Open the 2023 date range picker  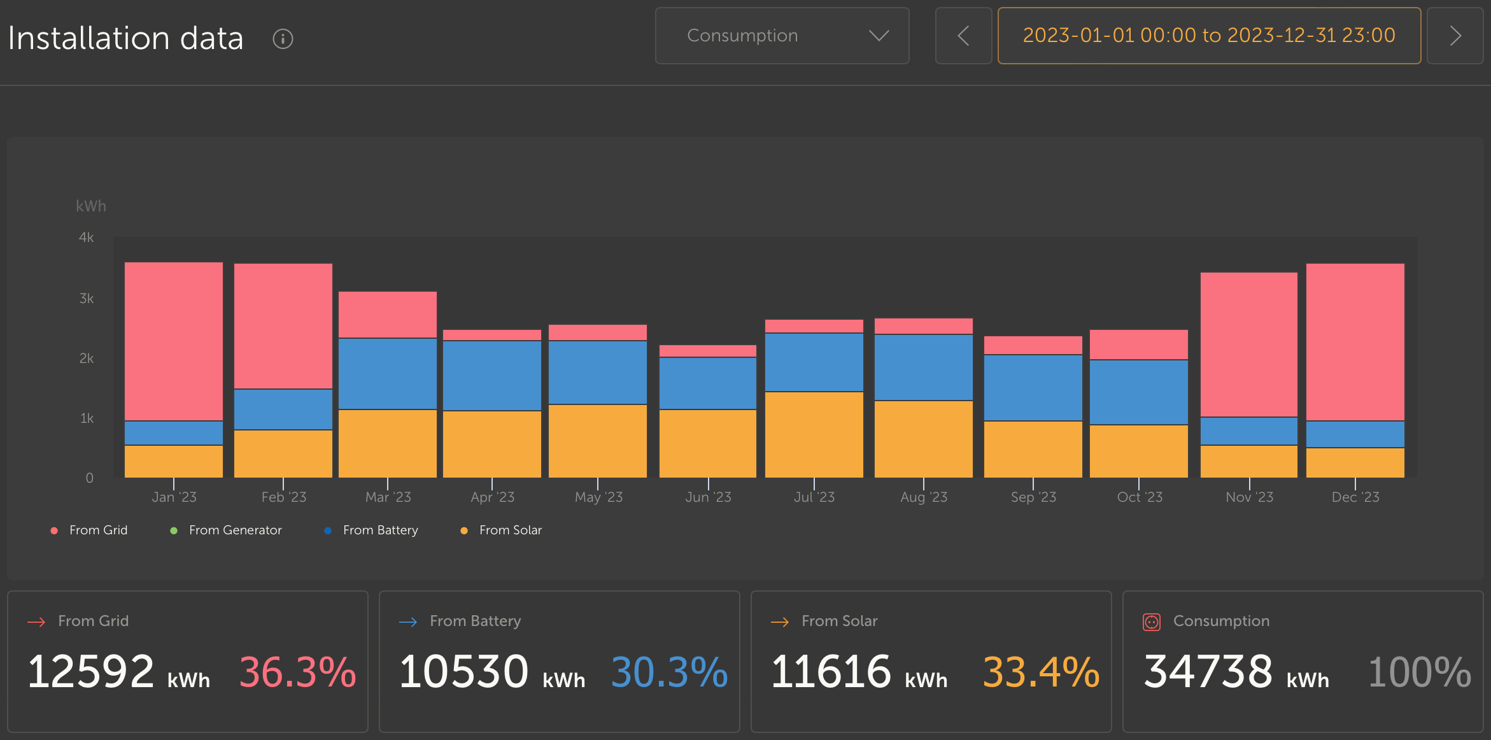[1209, 36]
